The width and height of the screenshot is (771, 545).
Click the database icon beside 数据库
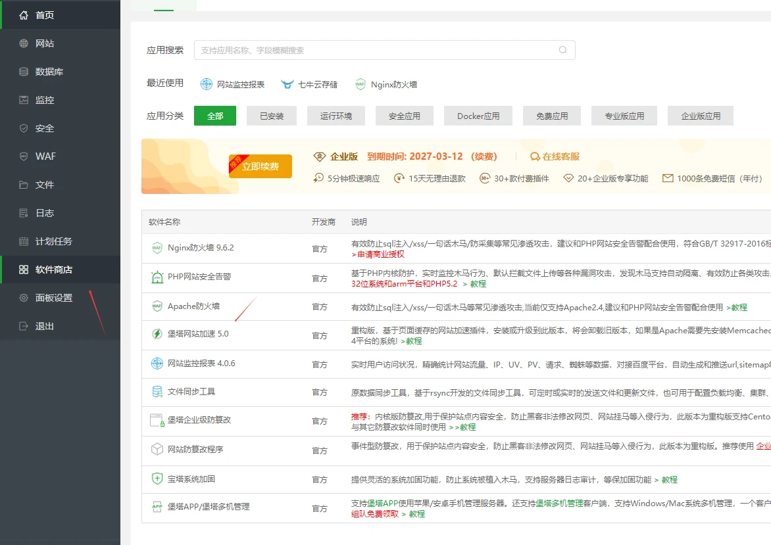(23, 72)
